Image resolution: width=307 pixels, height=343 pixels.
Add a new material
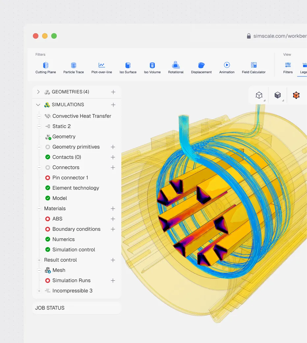point(113,209)
